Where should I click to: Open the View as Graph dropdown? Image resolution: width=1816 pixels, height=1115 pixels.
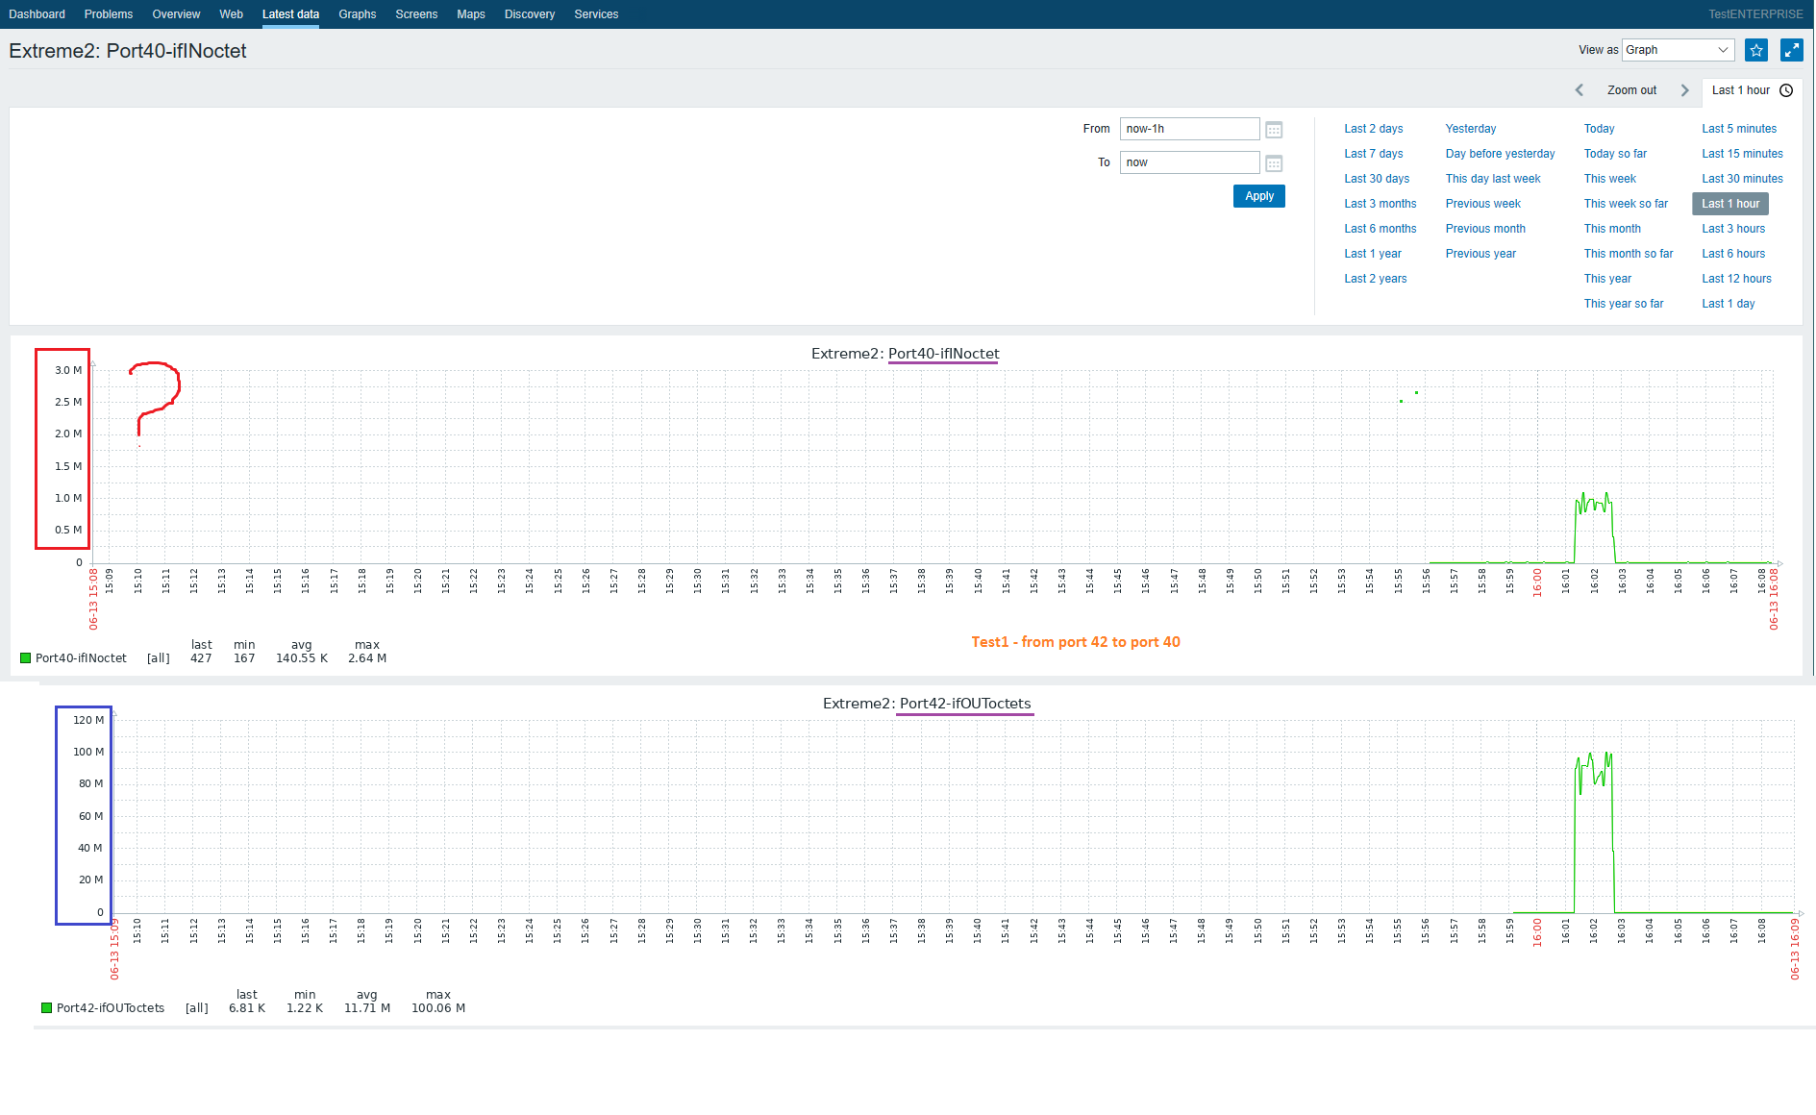tap(1678, 50)
